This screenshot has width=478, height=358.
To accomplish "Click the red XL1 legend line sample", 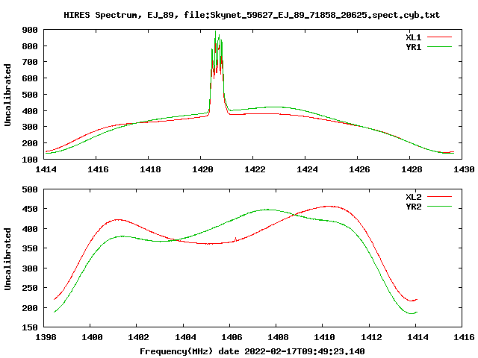I will [439, 37].
